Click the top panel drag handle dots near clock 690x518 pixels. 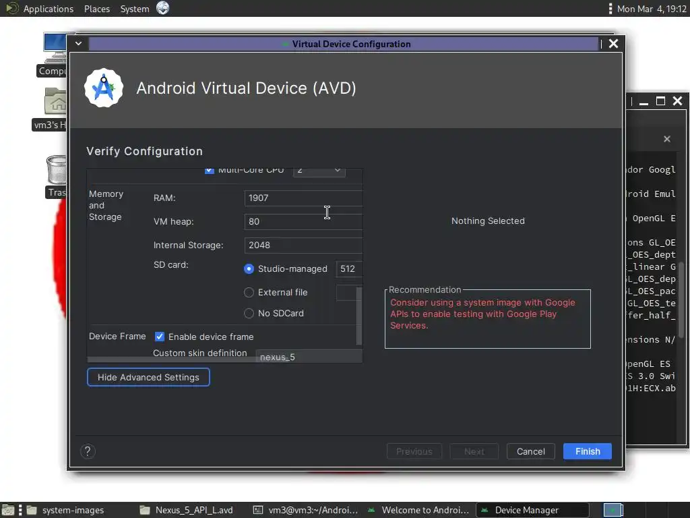tap(610, 8)
